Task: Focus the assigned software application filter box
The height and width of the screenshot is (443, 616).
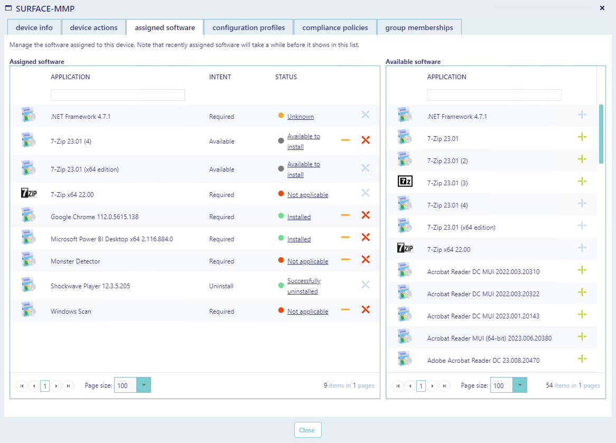Action: [x=118, y=95]
